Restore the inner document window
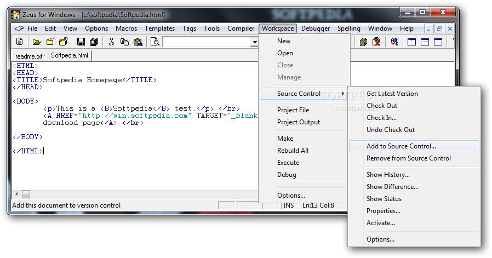The height and width of the screenshot is (258, 492). (439, 28)
